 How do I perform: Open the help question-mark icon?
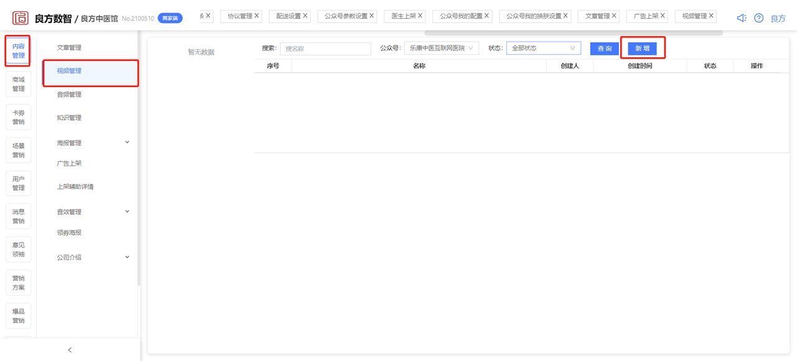pos(759,18)
